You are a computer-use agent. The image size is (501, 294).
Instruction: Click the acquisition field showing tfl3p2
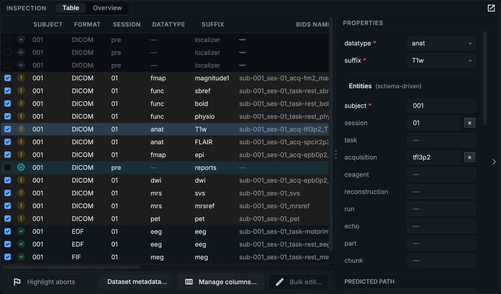[433, 157]
